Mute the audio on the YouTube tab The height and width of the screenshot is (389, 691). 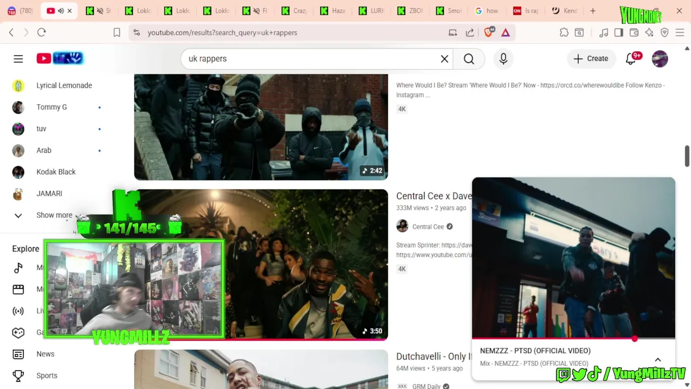pyautogui.click(x=60, y=11)
